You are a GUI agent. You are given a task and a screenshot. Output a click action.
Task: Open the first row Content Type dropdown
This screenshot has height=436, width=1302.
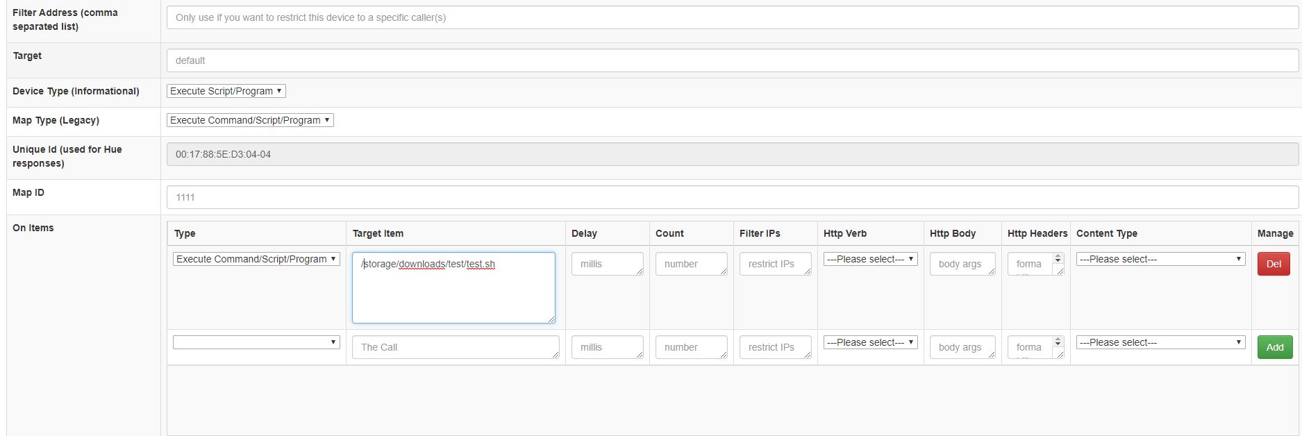(1160, 259)
